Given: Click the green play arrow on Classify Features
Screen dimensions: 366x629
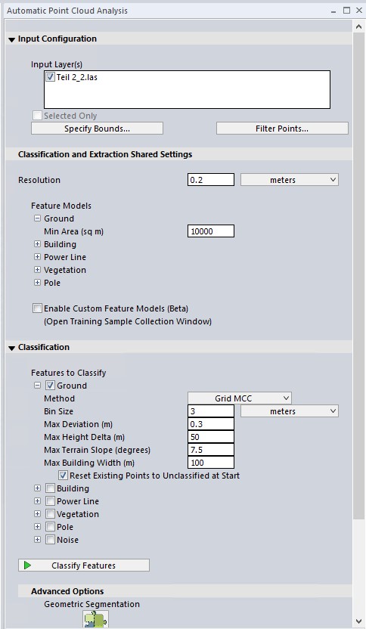Looking at the screenshot, I should tap(28, 565).
